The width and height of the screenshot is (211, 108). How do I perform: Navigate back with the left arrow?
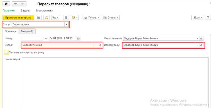[15, 4]
